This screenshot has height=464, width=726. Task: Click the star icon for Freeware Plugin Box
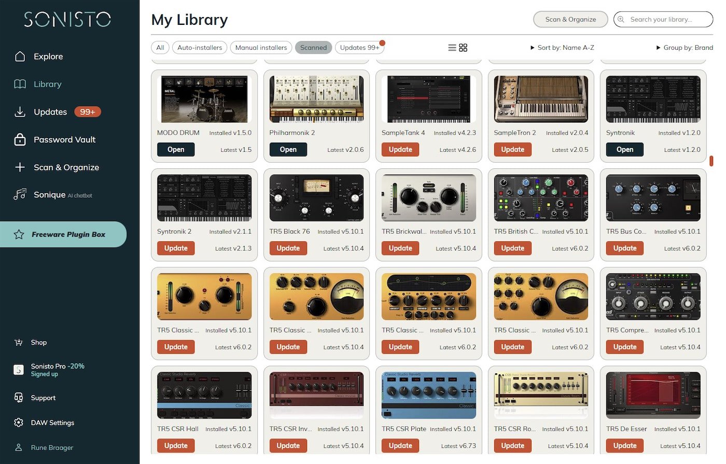[x=19, y=235]
